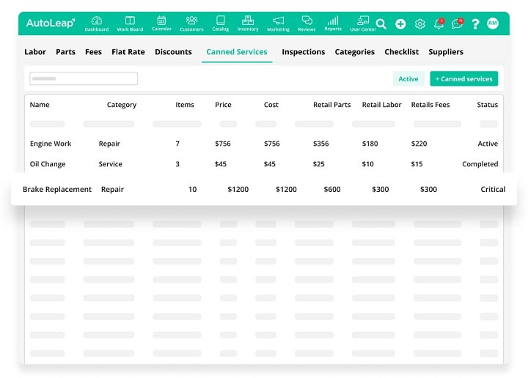Screen dimensions: 528x378
Task: Click the search input field
Action: 84,78
